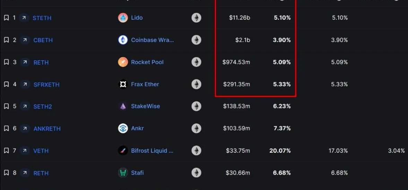Open the SETH2 pool link

(43, 106)
